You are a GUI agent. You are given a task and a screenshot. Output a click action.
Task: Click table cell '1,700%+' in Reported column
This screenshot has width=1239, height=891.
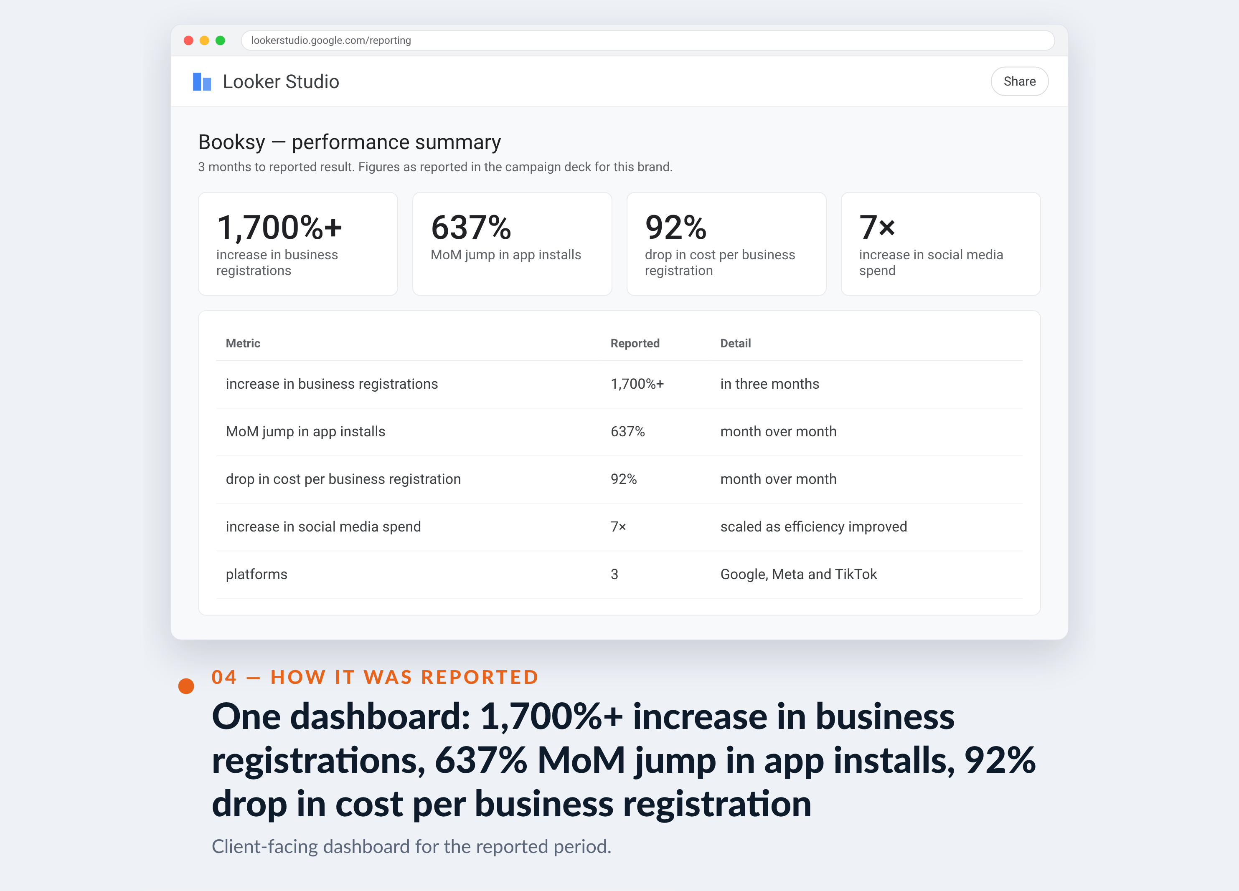click(637, 384)
